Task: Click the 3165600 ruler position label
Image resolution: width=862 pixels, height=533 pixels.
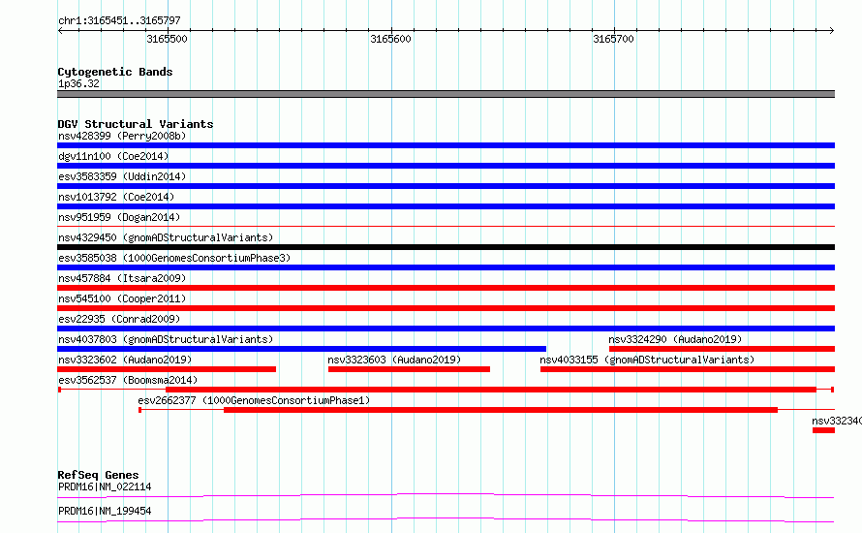Action: pos(390,39)
